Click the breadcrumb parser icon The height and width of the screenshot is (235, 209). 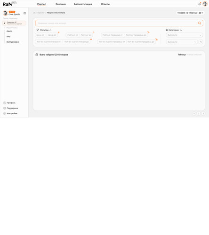coord(34,13)
